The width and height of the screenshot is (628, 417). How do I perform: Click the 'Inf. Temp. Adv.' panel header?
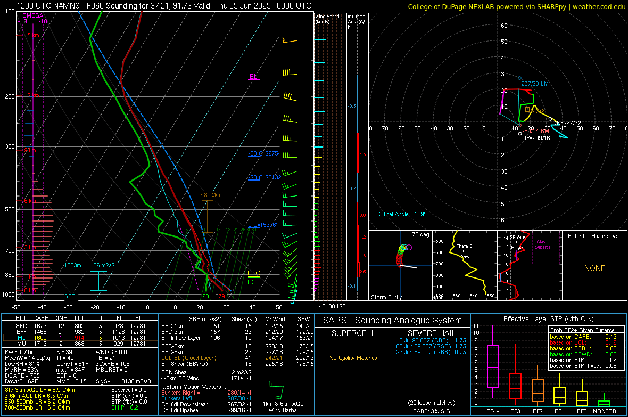(357, 22)
